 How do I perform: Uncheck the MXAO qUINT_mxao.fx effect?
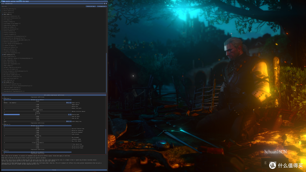(x=3, y=55)
